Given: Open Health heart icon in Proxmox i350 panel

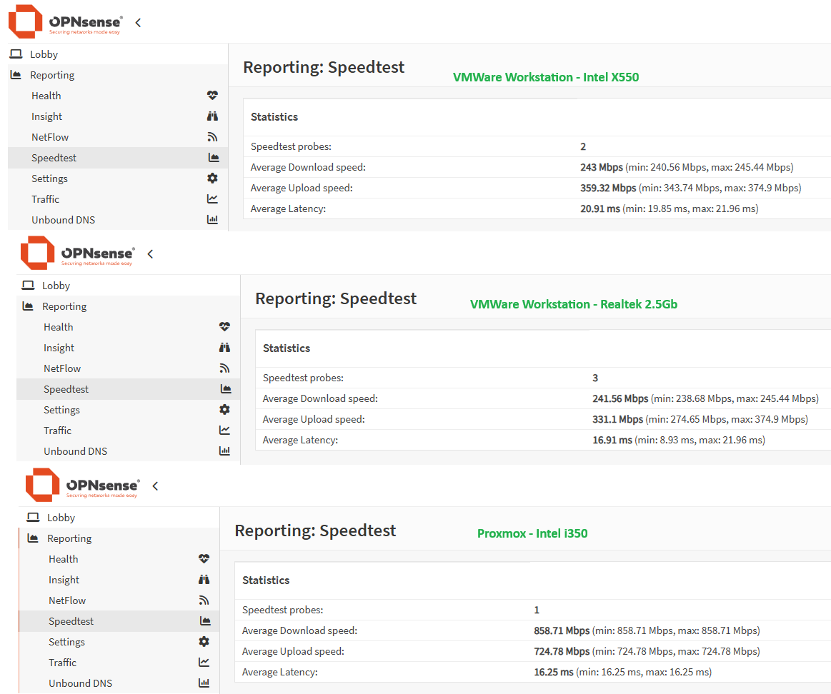Looking at the screenshot, I should (204, 559).
